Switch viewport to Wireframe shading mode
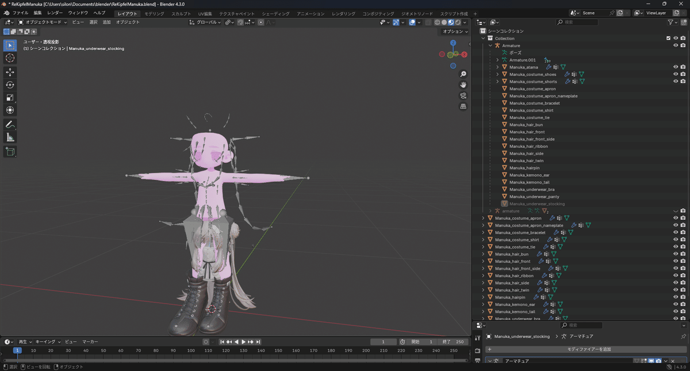This screenshot has height=371, width=690. click(x=438, y=22)
